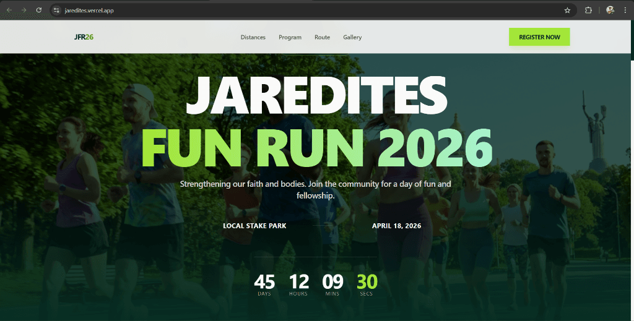The width and height of the screenshot is (634, 321).
Task: Click the browser back arrow
Action: pyautogui.click(x=9, y=10)
